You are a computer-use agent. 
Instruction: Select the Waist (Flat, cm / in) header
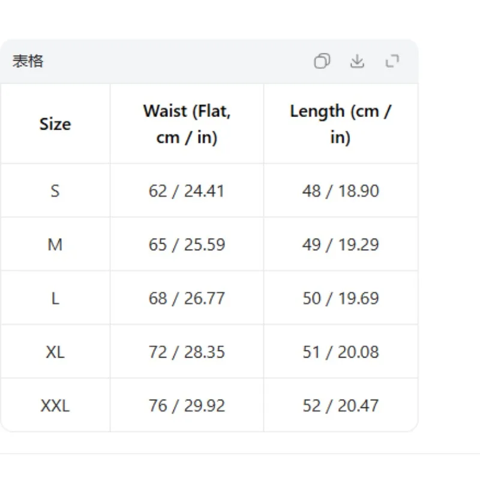pyautogui.click(x=187, y=124)
